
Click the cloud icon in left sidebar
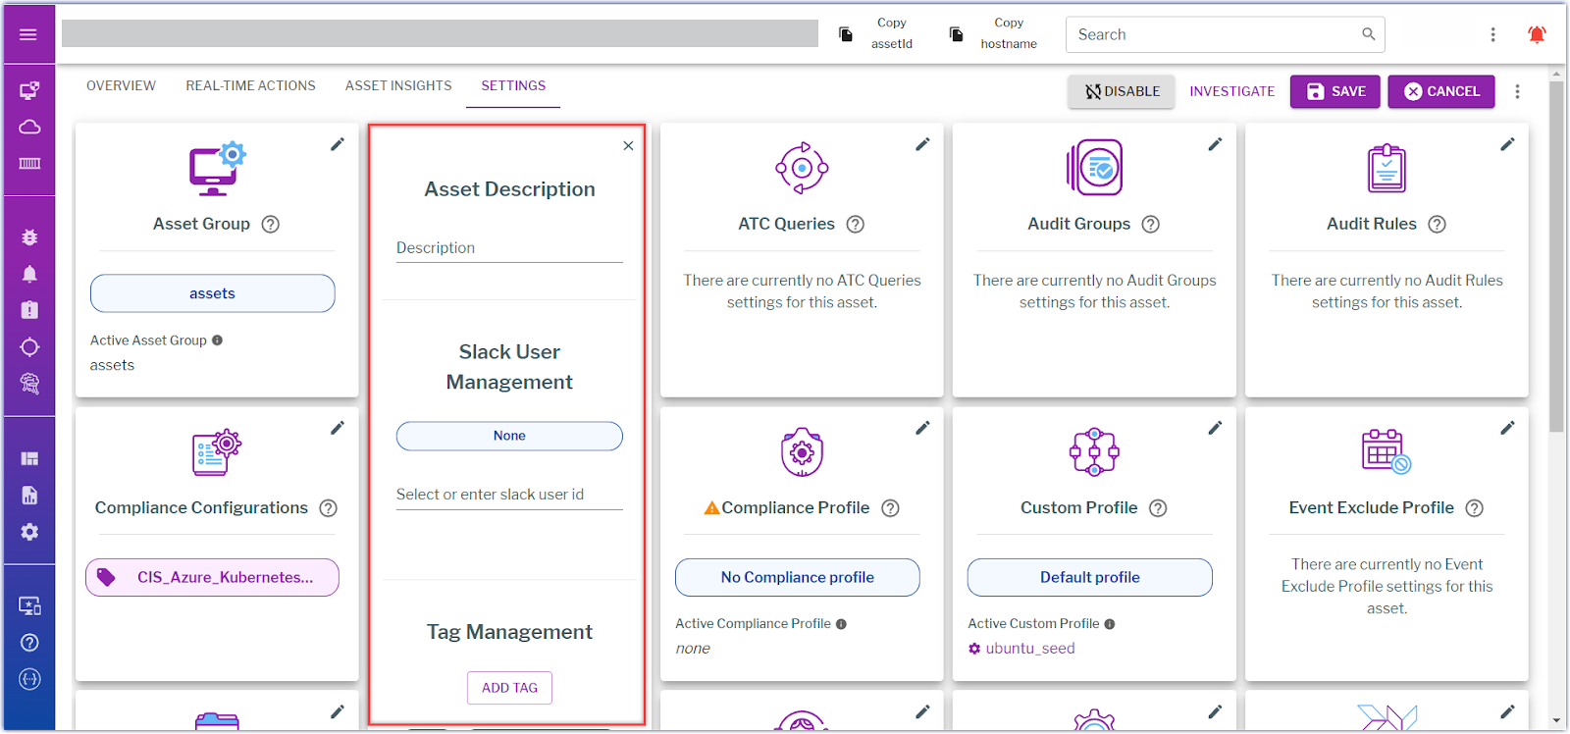pyautogui.click(x=29, y=127)
